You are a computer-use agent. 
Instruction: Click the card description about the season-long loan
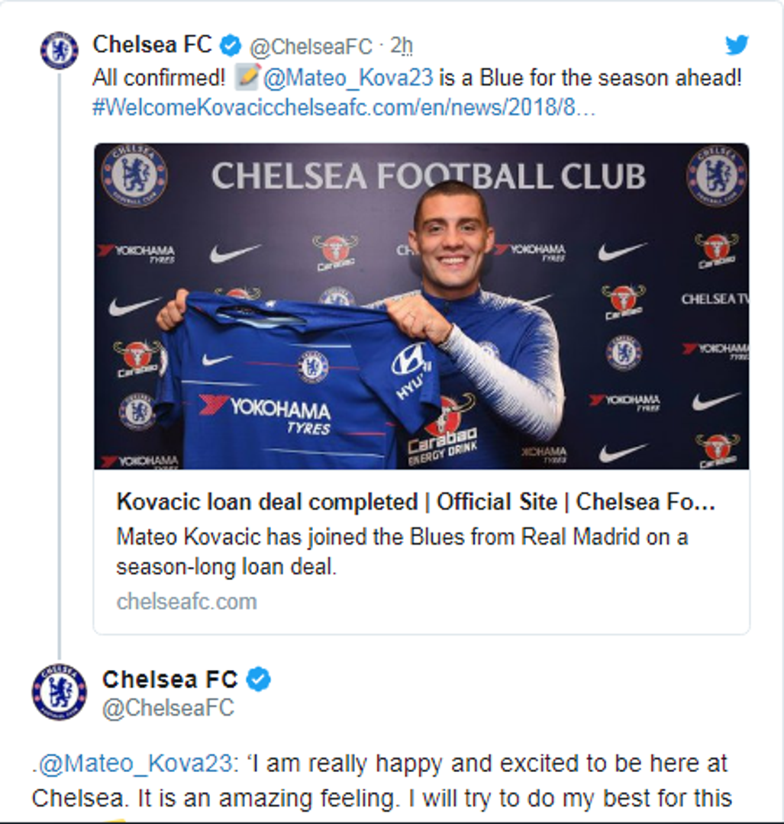(402, 552)
